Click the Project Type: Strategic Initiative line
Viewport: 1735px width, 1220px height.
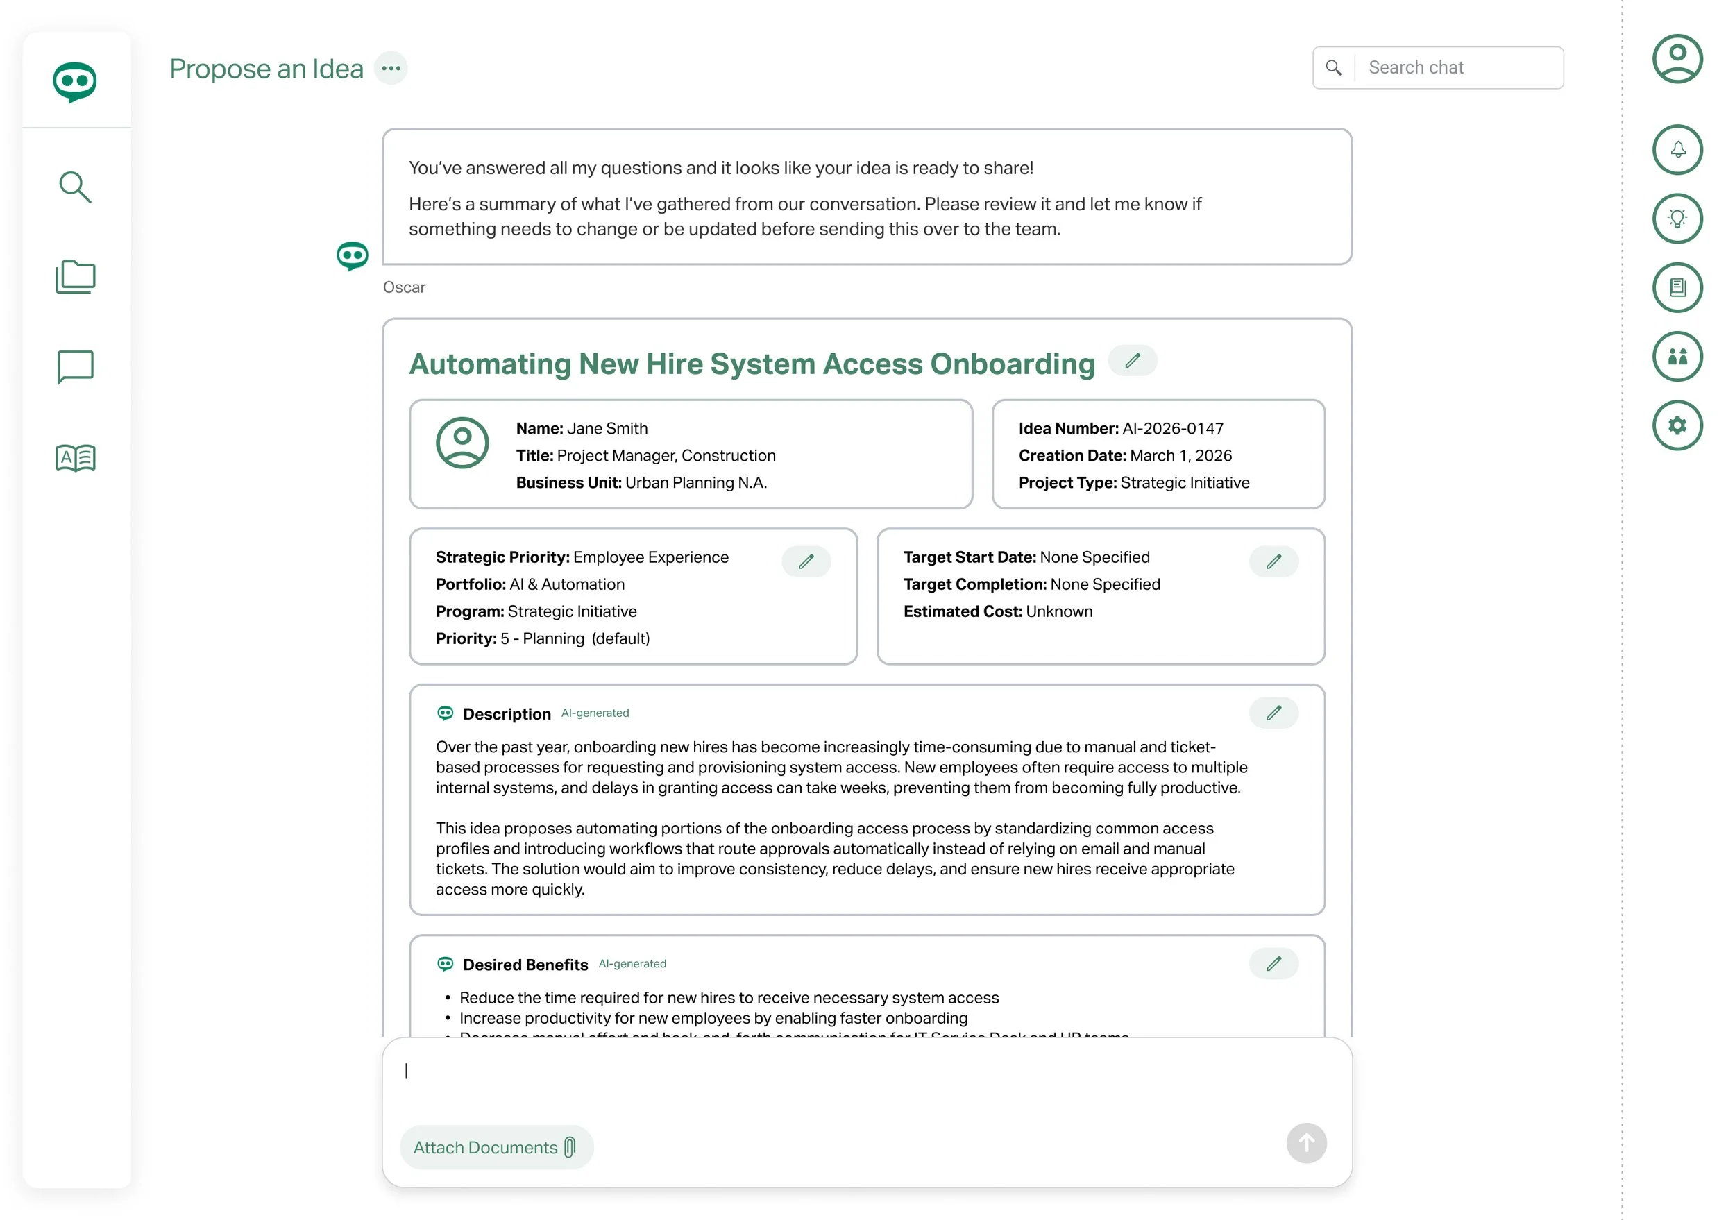[x=1133, y=483]
